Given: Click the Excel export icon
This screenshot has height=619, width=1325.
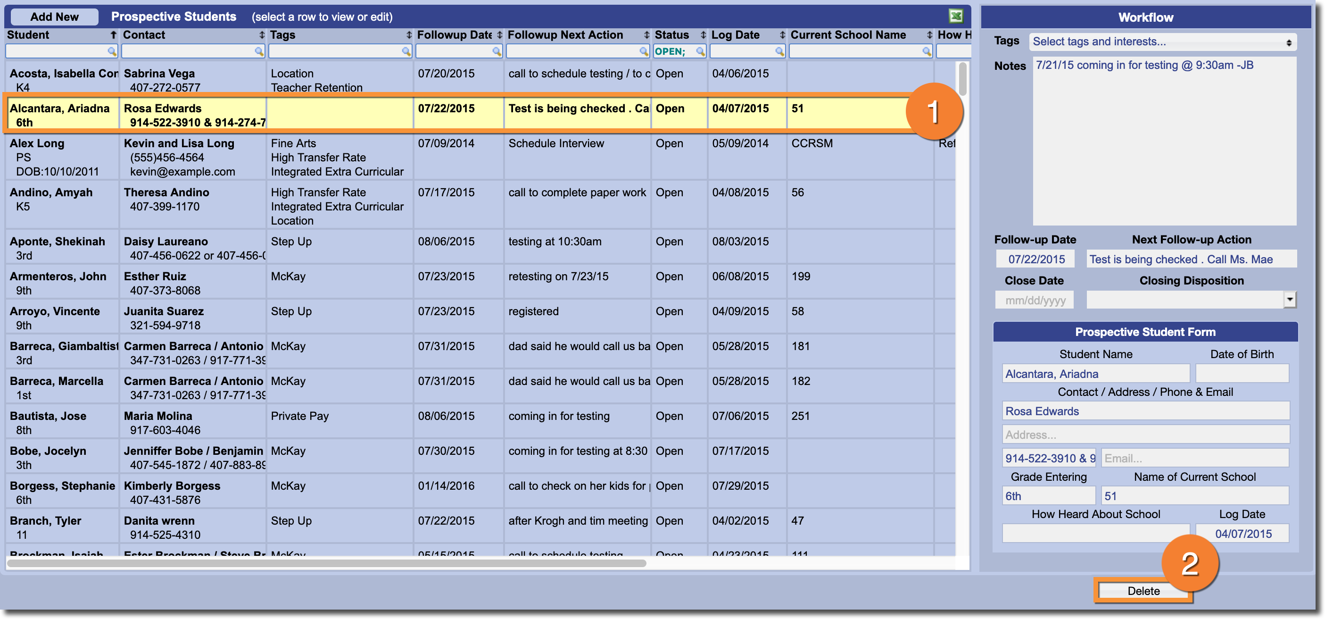Looking at the screenshot, I should [x=955, y=17].
